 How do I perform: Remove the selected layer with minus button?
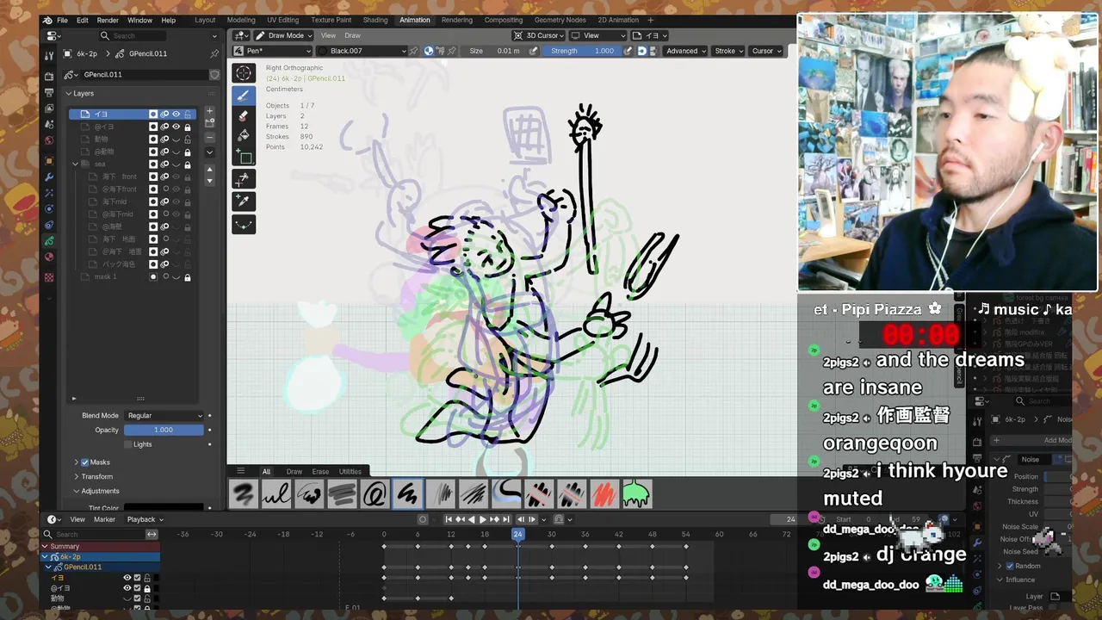pyautogui.click(x=209, y=137)
